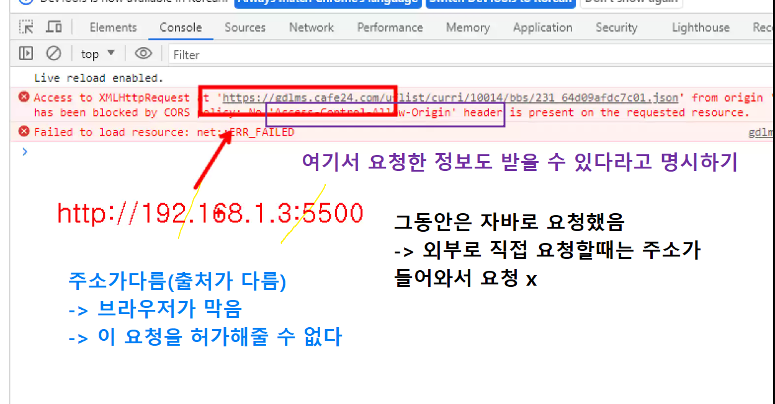Toggle the device toolbar icon

(x=54, y=27)
